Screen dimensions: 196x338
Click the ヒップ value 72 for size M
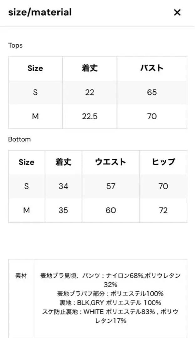[163, 210]
